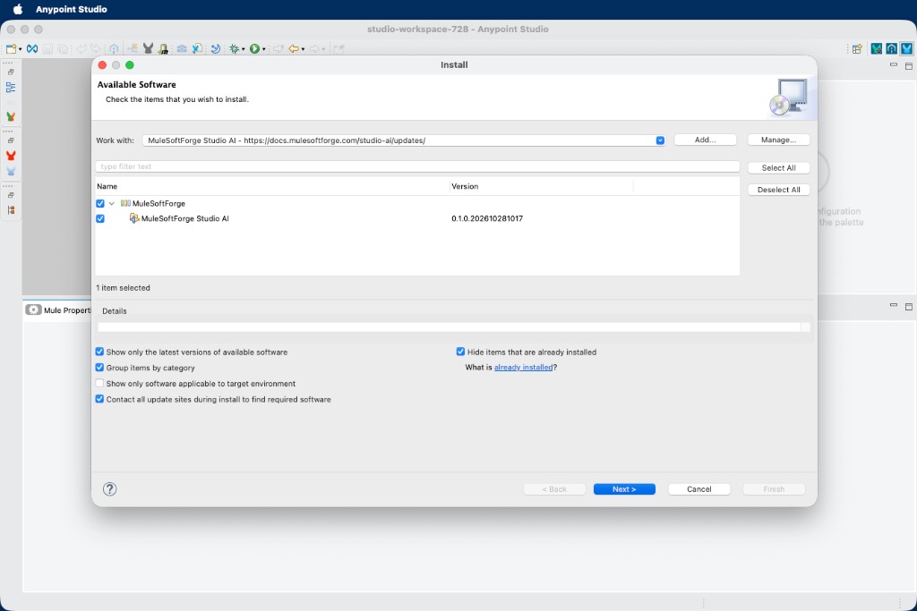Open the Apple menu
917x611 pixels.
click(18, 9)
